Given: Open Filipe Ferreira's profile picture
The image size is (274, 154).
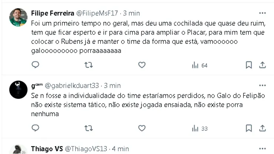Looking at the screenshot, I should coord(18,17).
